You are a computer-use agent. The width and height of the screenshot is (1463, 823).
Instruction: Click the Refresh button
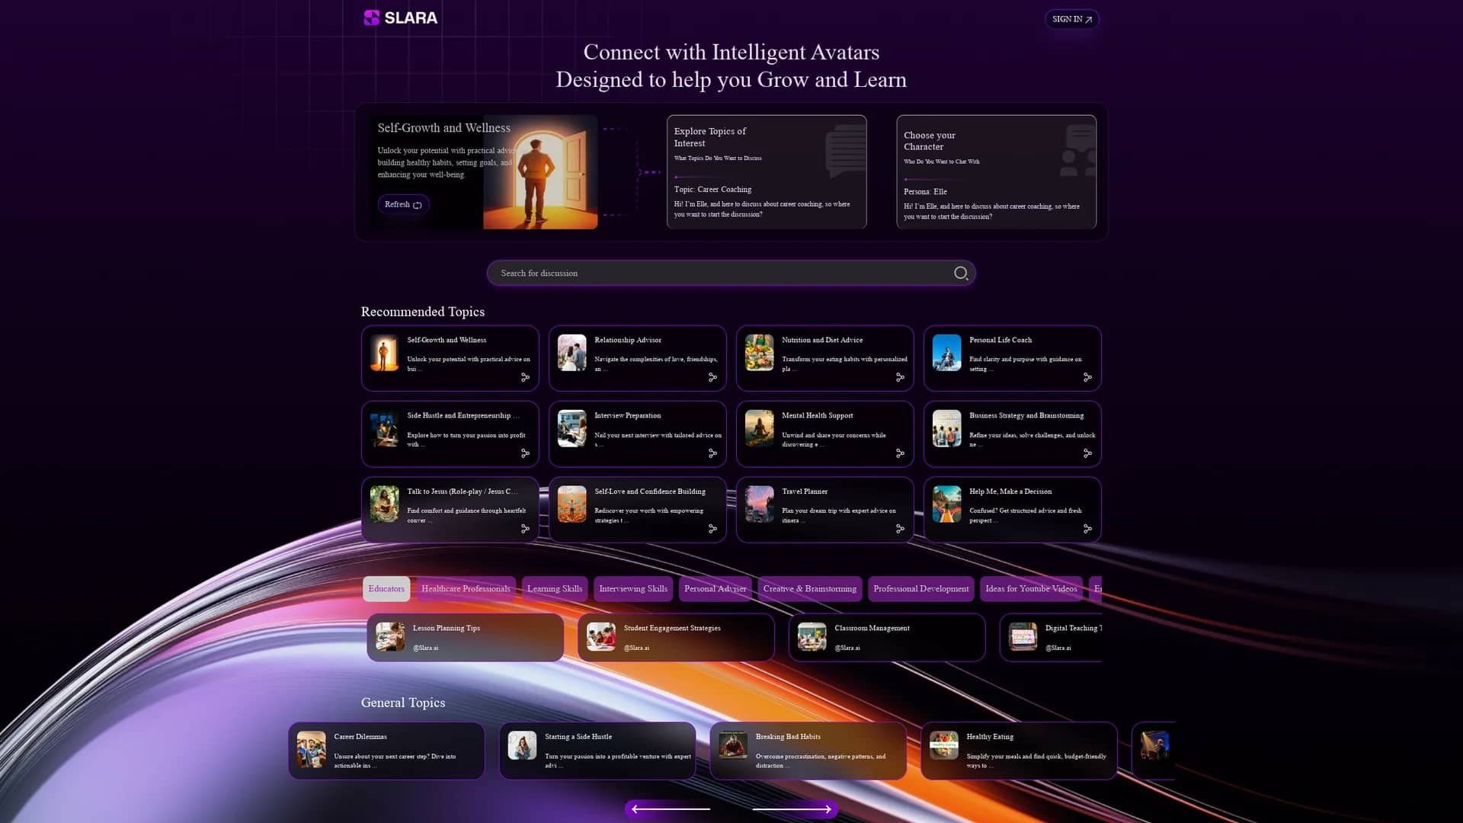click(403, 204)
